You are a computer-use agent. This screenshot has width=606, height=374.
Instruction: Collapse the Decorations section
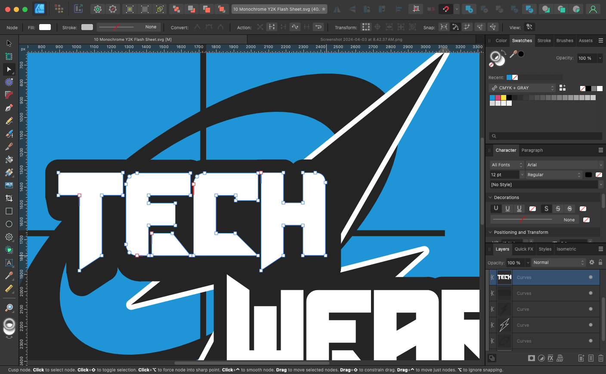[x=490, y=197]
